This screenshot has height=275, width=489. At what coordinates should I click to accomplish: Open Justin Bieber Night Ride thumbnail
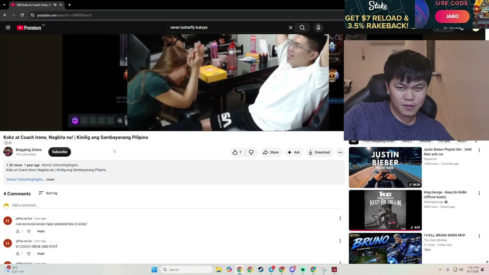(385, 167)
